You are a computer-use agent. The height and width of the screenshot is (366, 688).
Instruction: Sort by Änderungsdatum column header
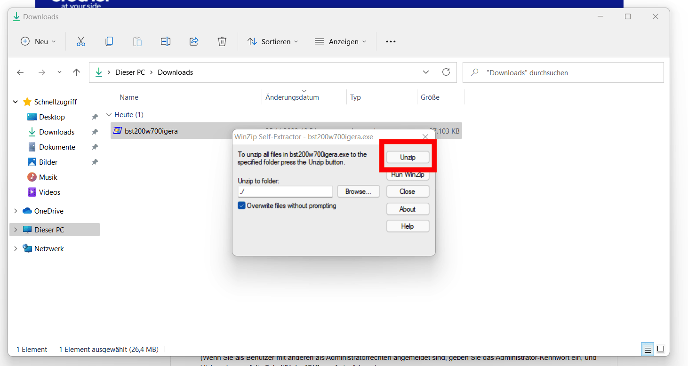[292, 97]
